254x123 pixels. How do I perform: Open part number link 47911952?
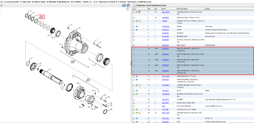(x=165, y=118)
